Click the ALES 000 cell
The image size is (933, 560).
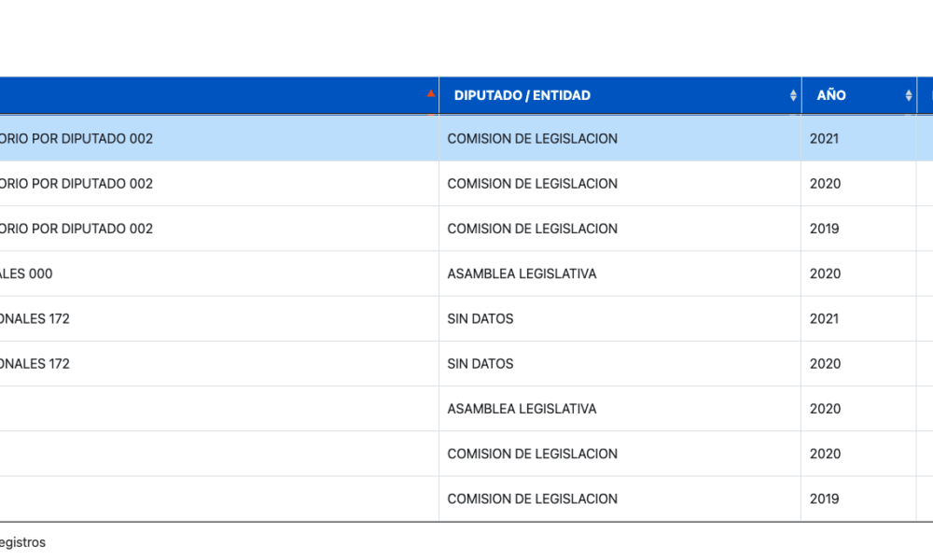[219, 273]
